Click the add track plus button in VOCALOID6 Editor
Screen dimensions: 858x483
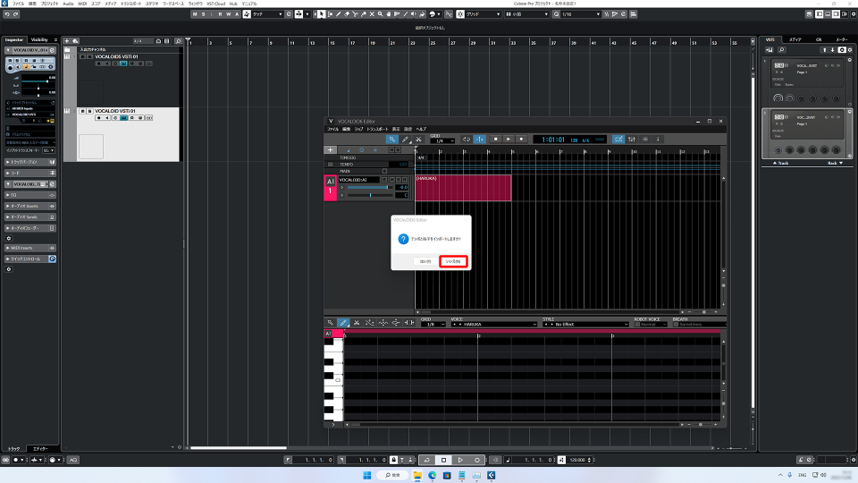tap(332, 149)
